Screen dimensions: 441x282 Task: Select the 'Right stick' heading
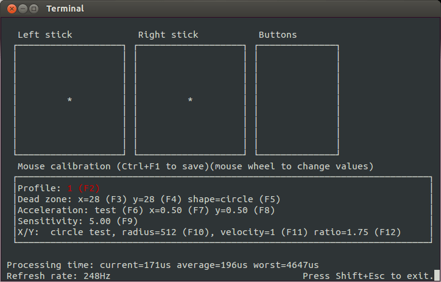click(168, 35)
